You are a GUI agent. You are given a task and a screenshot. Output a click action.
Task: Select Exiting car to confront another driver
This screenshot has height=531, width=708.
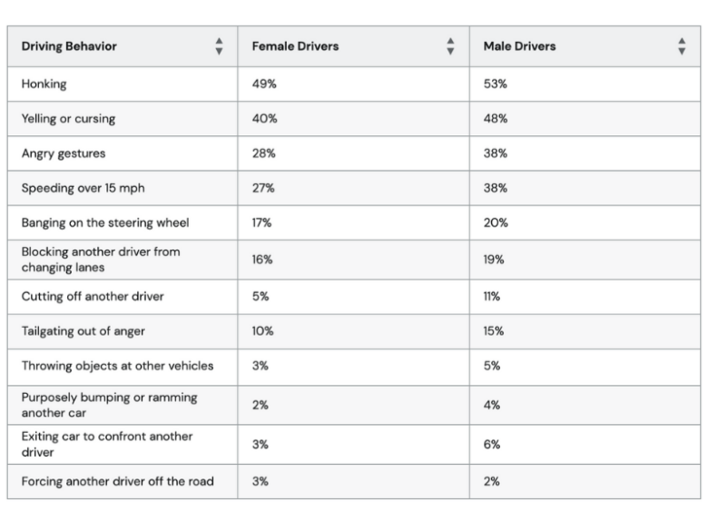coord(107,444)
